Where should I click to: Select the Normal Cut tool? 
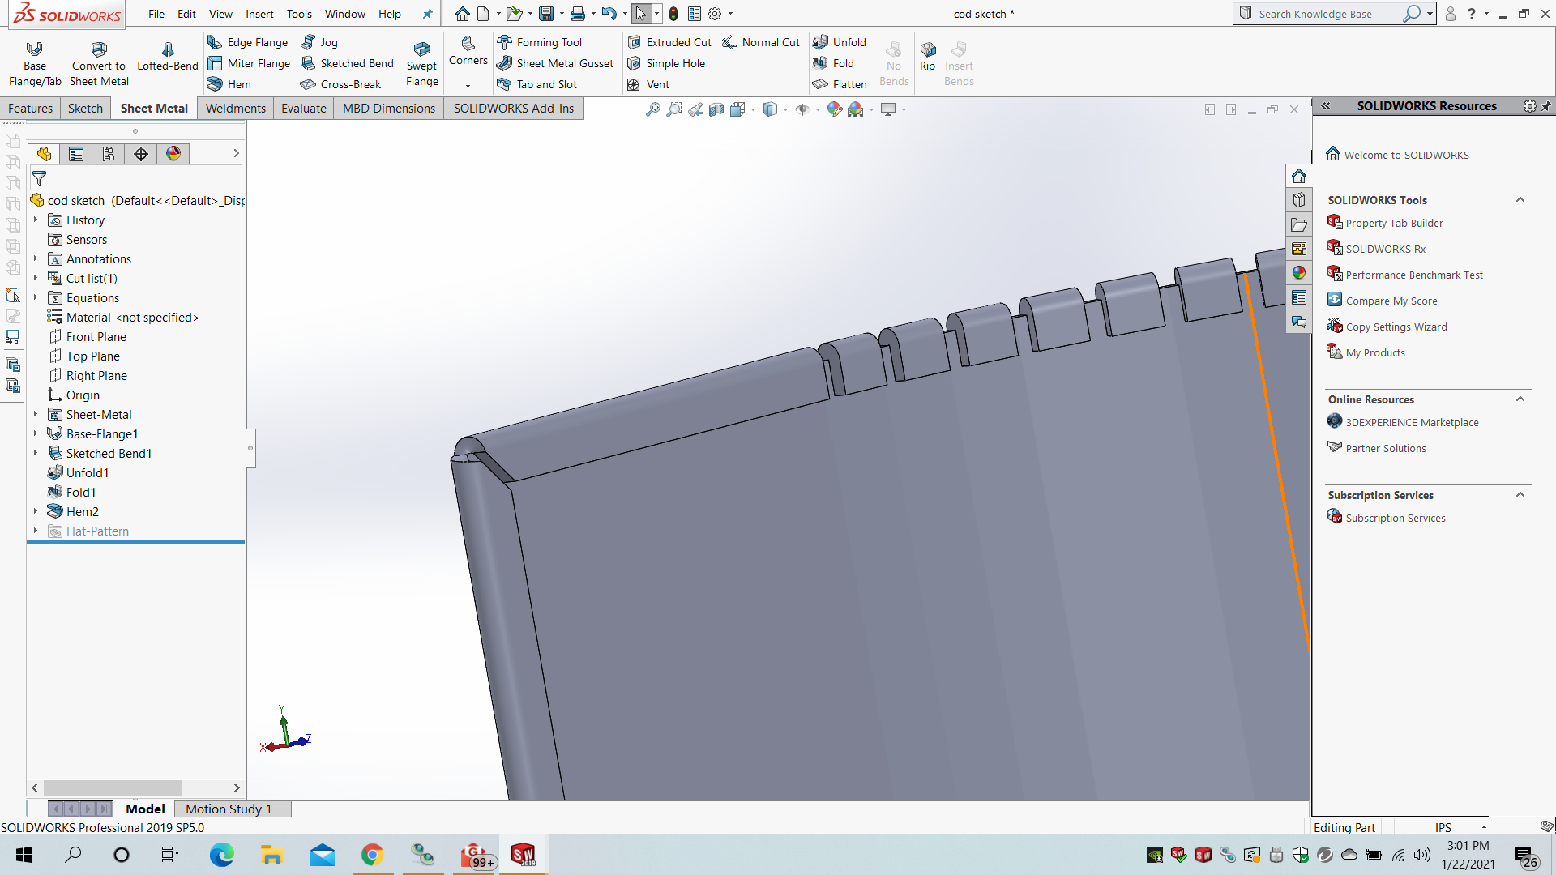click(761, 42)
